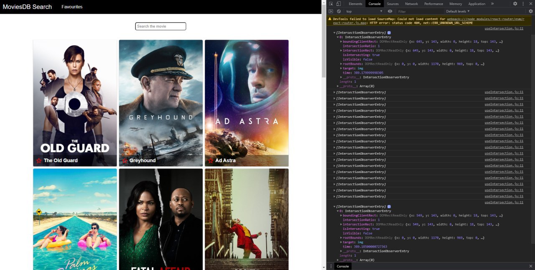Open the customize DevTools three-dot menu

click(522, 4)
